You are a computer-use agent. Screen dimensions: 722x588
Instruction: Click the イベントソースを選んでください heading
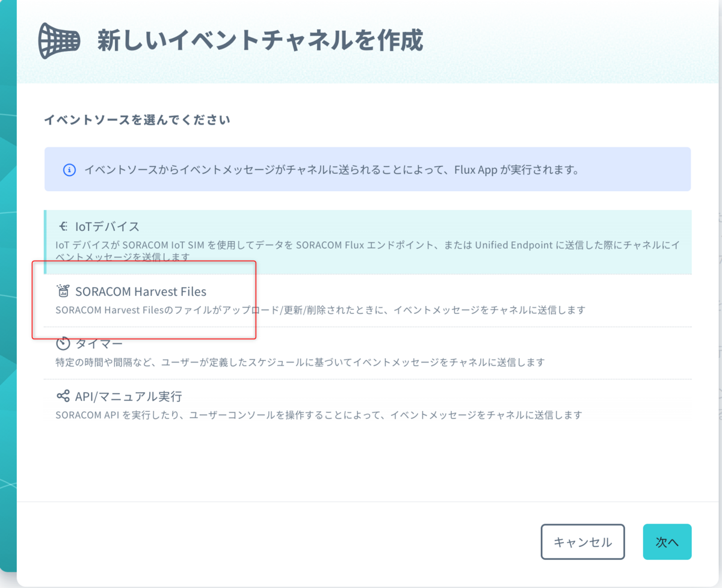click(137, 120)
